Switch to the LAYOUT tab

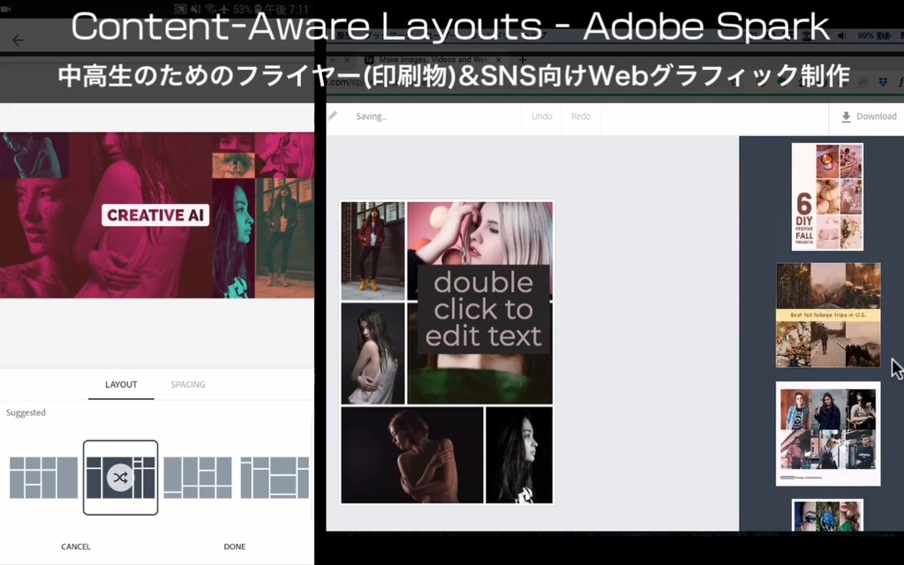121,385
